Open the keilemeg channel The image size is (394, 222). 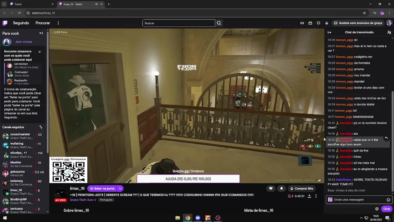pos(24,183)
